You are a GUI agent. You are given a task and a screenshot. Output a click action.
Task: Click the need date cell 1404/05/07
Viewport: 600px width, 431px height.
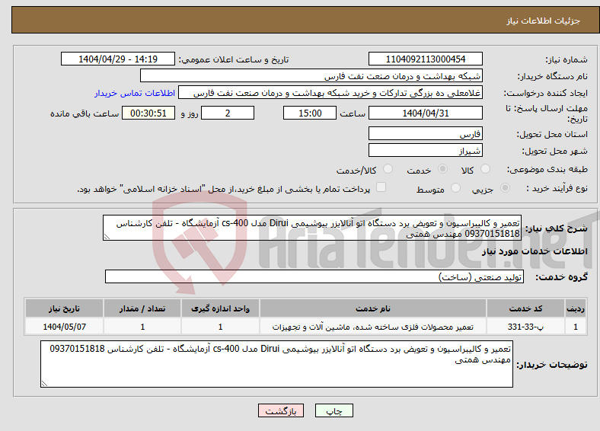pyautogui.click(x=64, y=327)
